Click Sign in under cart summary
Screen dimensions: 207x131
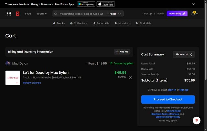tap(172, 90)
